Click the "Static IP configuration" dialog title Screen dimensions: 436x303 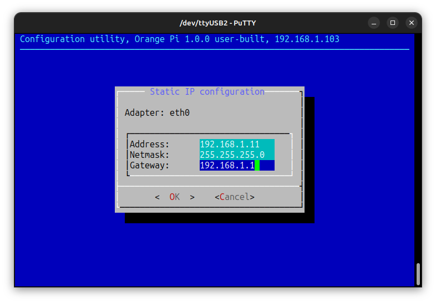(207, 91)
